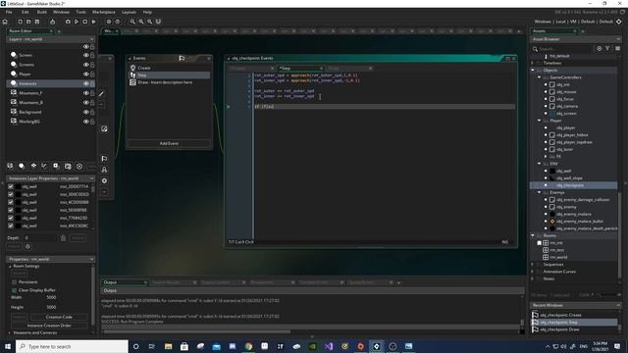
Task: Click the delete layer circle icon
Action: point(79,166)
